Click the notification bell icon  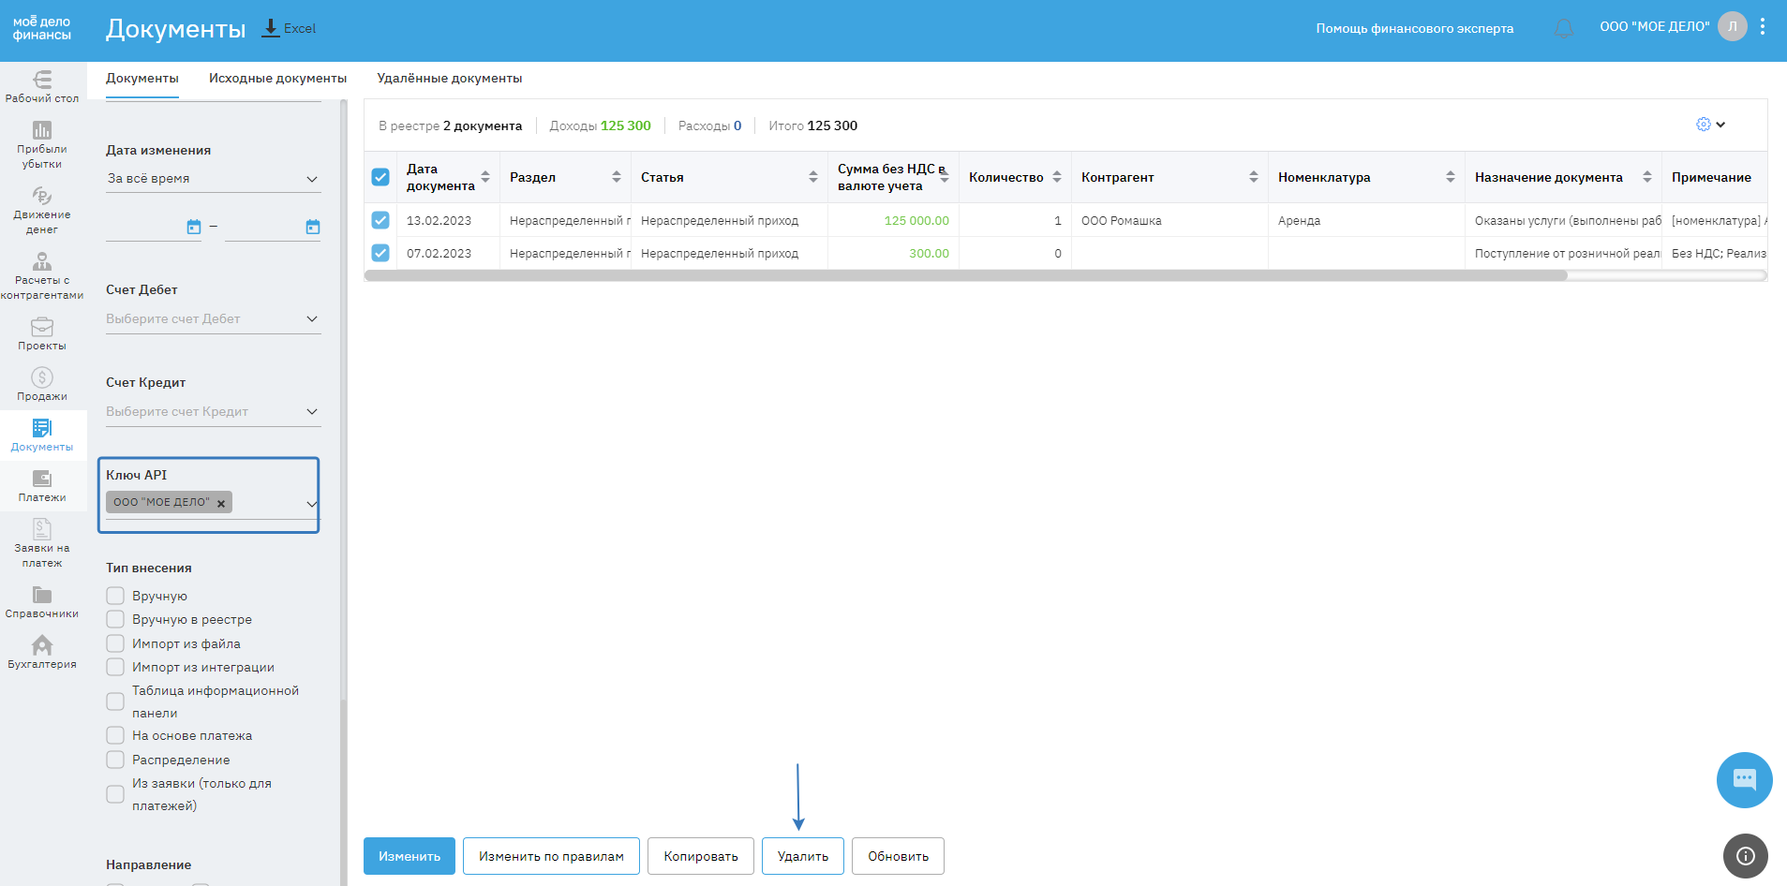coord(1563,28)
